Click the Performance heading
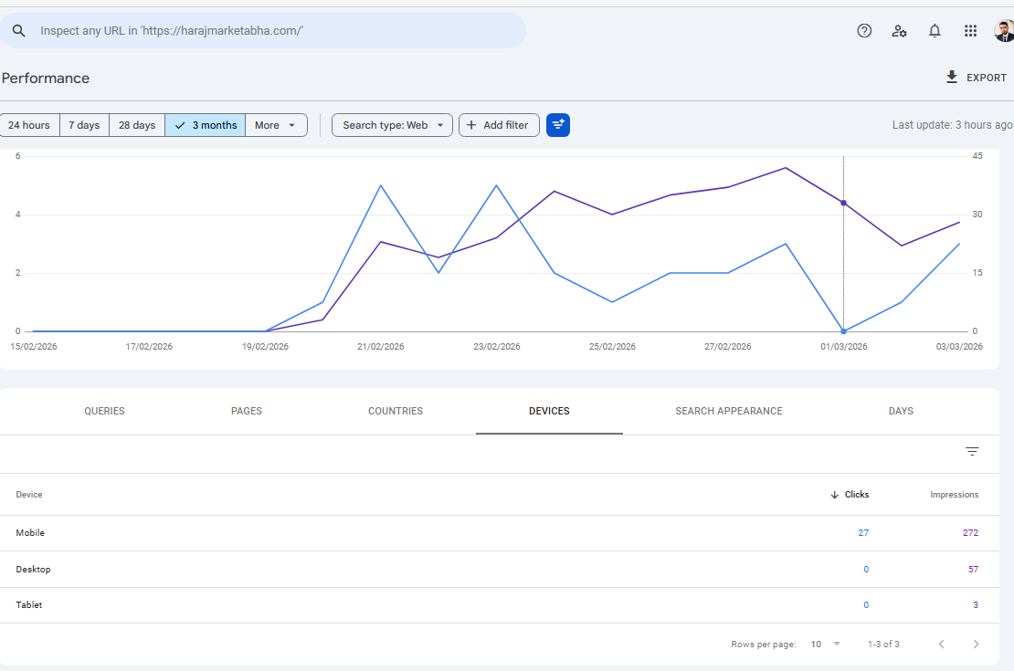This screenshot has width=1014, height=671. pos(46,79)
